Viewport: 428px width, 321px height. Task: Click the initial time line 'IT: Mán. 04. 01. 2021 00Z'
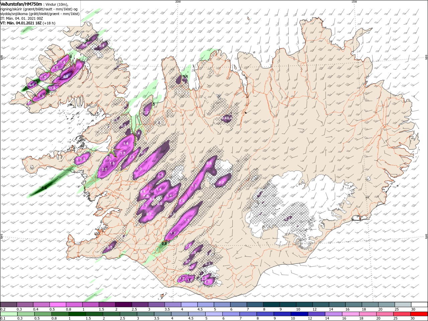point(22,18)
